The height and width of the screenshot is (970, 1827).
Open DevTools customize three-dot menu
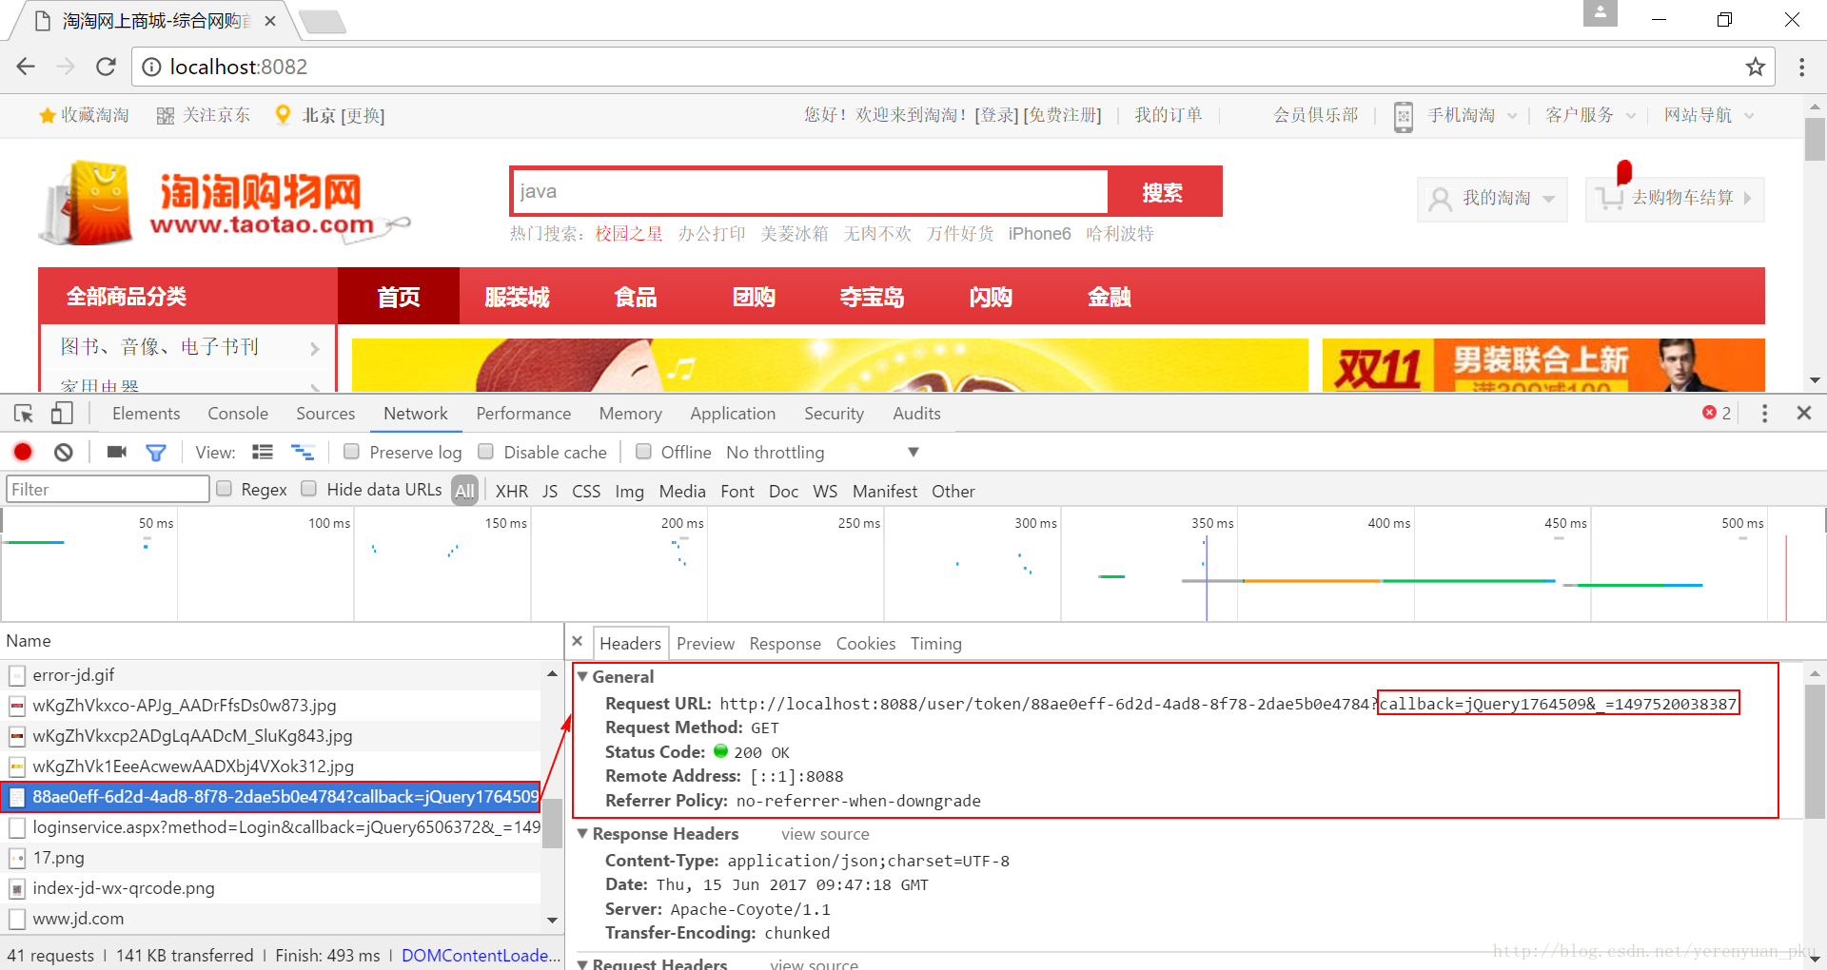1764,414
